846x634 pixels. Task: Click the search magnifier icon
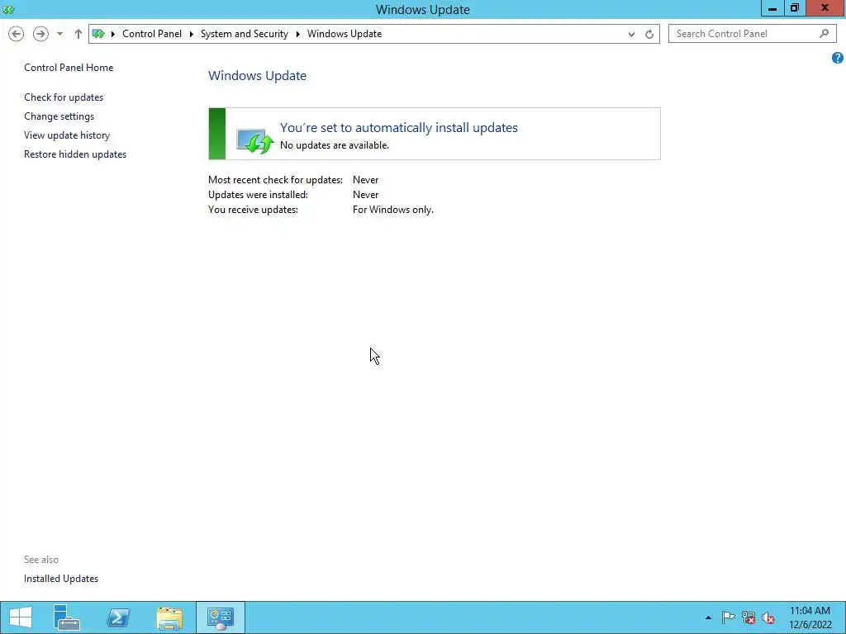824,33
